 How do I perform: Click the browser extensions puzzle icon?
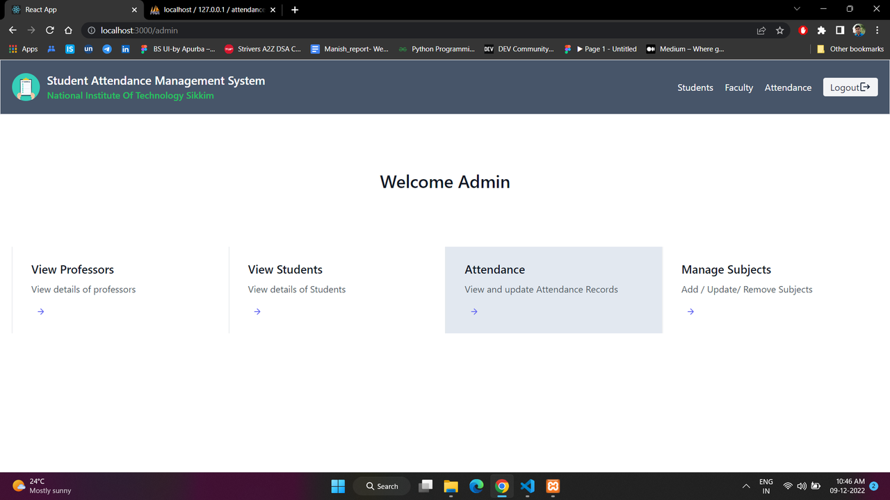(821, 31)
